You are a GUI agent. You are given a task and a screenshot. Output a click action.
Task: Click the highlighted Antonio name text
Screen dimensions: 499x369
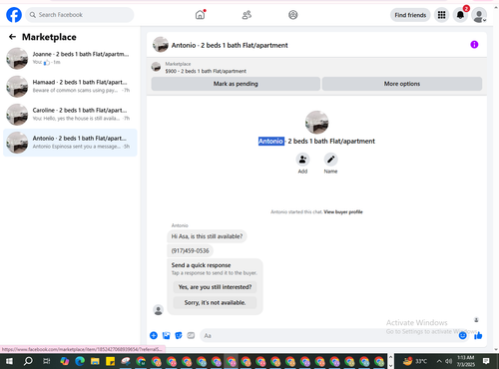click(x=271, y=142)
